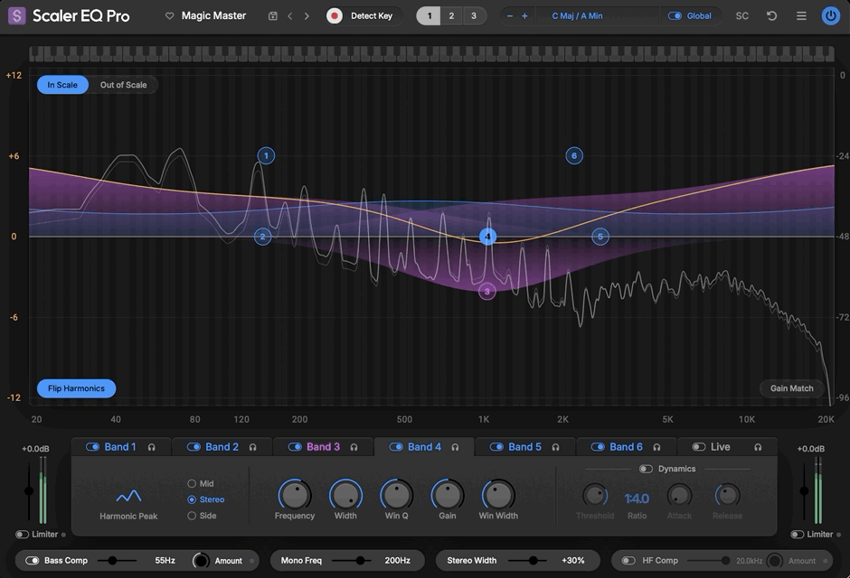Toggle Band 5 on/off switch

[496, 447]
